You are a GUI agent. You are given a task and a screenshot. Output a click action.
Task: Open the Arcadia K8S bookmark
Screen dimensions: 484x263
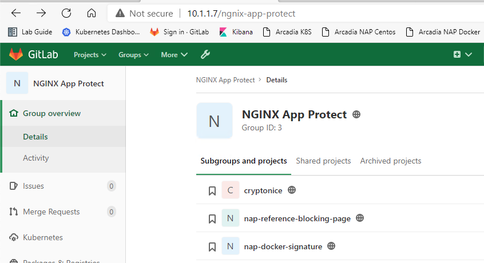tap(287, 32)
